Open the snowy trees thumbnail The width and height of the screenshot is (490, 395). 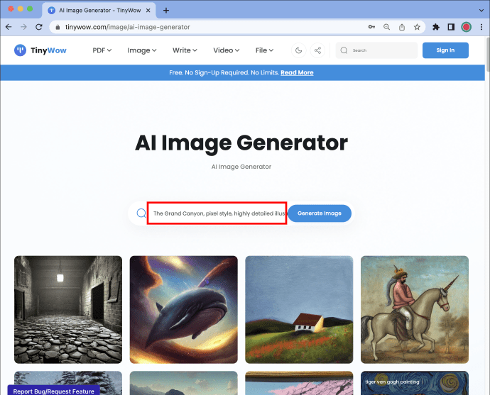[68, 378]
